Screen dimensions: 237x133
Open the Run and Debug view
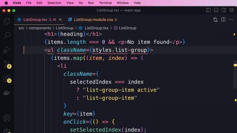7,50
